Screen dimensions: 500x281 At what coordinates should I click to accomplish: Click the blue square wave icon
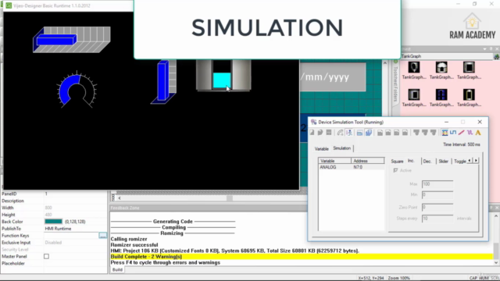(x=453, y=133)
